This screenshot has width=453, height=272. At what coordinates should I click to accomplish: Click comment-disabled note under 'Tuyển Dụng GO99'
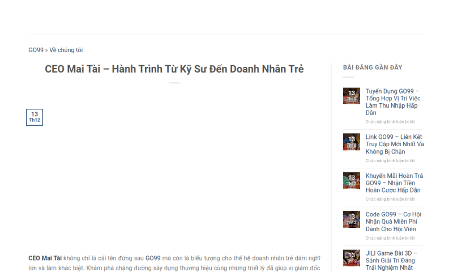click(x=390, y=122)
